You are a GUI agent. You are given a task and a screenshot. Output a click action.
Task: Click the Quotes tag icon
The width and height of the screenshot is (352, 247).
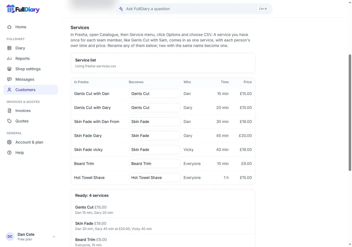[9, 121]
